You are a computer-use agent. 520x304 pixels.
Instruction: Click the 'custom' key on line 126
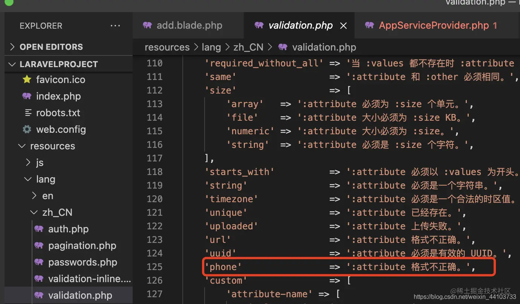(x=226, y=281)
